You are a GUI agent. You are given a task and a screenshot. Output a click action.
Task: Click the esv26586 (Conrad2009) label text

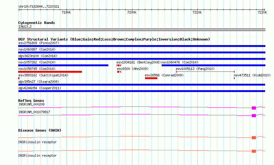164,75
